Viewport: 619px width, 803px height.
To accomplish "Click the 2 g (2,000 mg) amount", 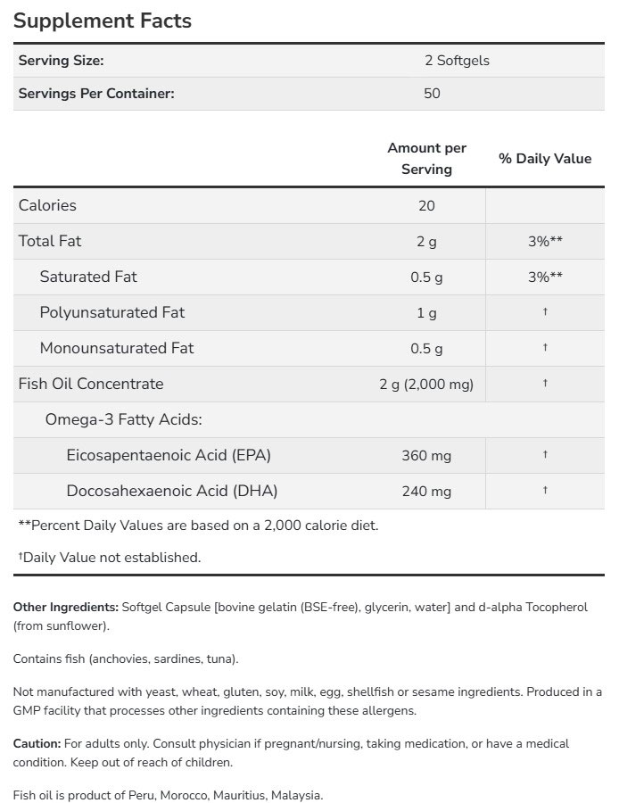I will (x=426, y=384).
